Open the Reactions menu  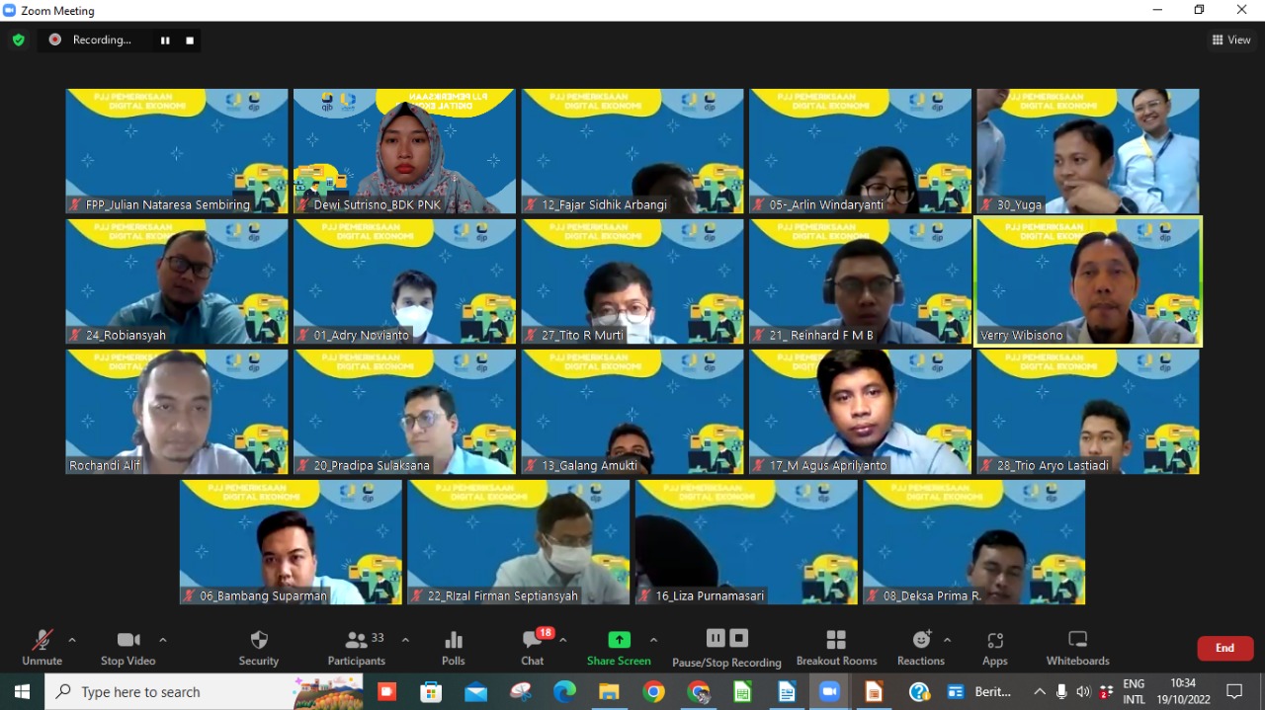921,647
